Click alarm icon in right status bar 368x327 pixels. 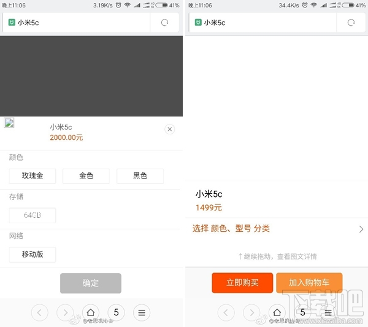tap(305, 5)
